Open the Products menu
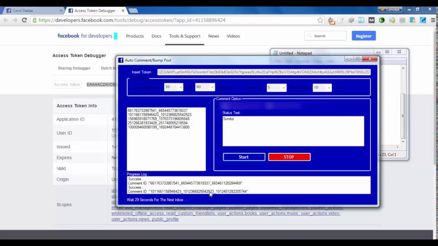The height and width of the screenshot is (246, 438). pyautogui.click(x=135, y=36)
